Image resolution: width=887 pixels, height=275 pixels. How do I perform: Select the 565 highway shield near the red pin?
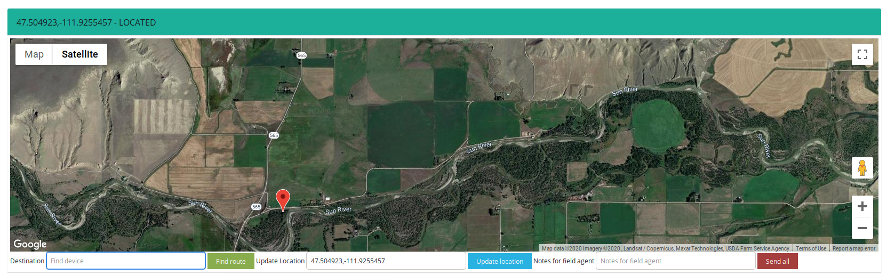tap(257, 207)
